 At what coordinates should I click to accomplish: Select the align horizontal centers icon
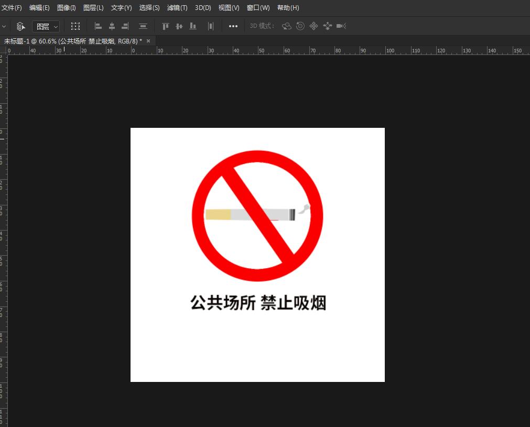[x=112, y=26]
